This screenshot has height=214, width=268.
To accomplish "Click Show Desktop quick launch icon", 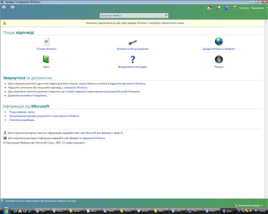I will tap(15, 211).
